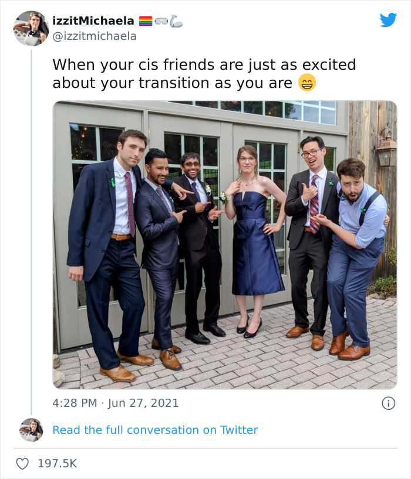Read the full conversation on Twitter
Screen dimensions: 411x479
click(x=155, y=430)
